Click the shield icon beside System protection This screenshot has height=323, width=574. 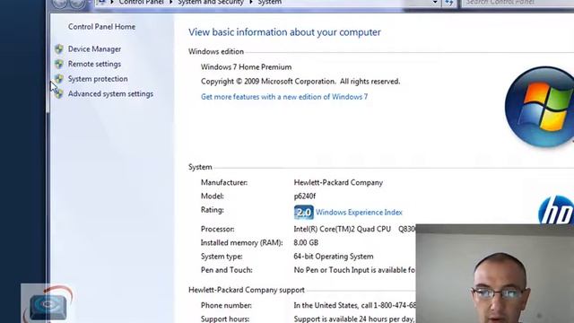(59, 79)
